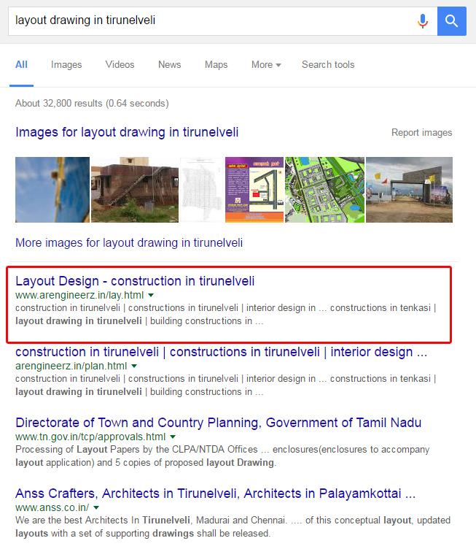Open the Videos tab
Image resolution: width=476 pixels, height=549 pixels.
coord(120,65)
